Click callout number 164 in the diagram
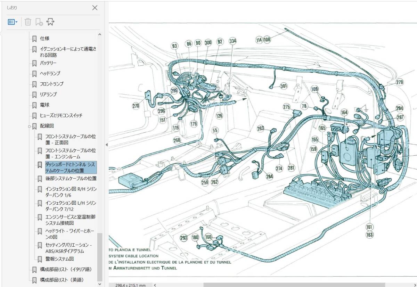Image resolution: width=417 pixels, height=287 pixels. pyautogui.click(x=344, y=113)
